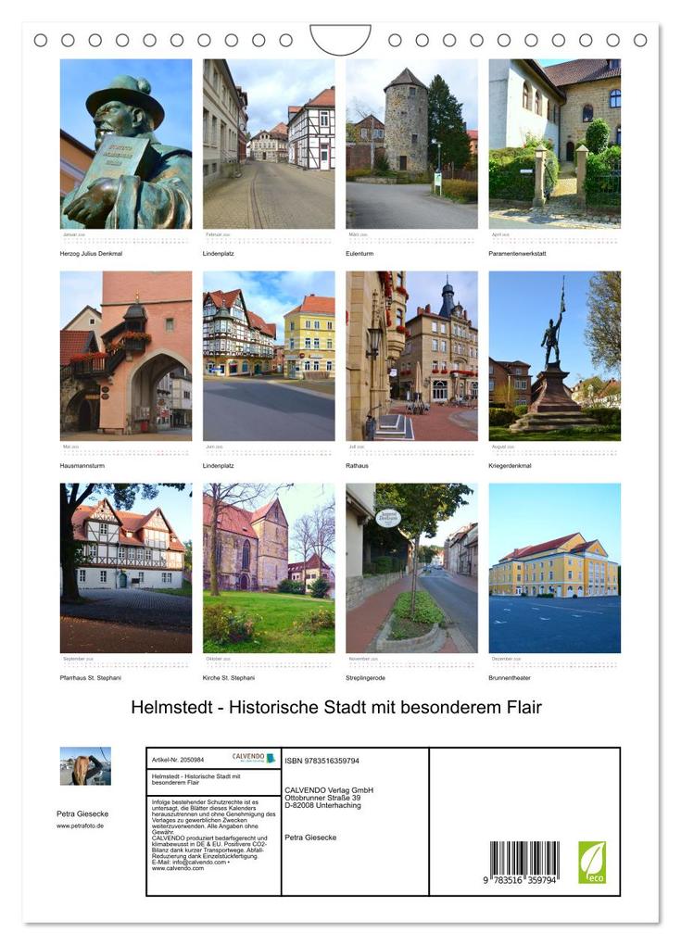This screenshot has width=681, height=945.
Task: Open the www.petrafoto.de link
Action: 81,825
